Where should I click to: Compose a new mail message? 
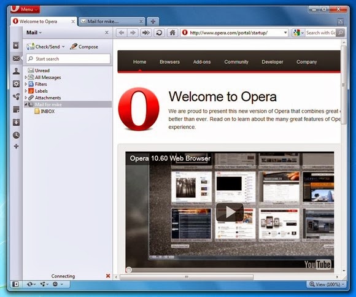(x=83, y=47)
